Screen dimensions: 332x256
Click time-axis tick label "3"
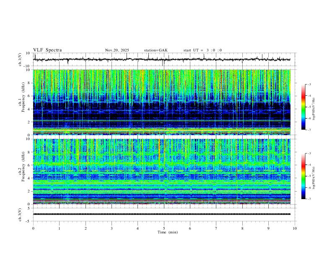[112, 228]
